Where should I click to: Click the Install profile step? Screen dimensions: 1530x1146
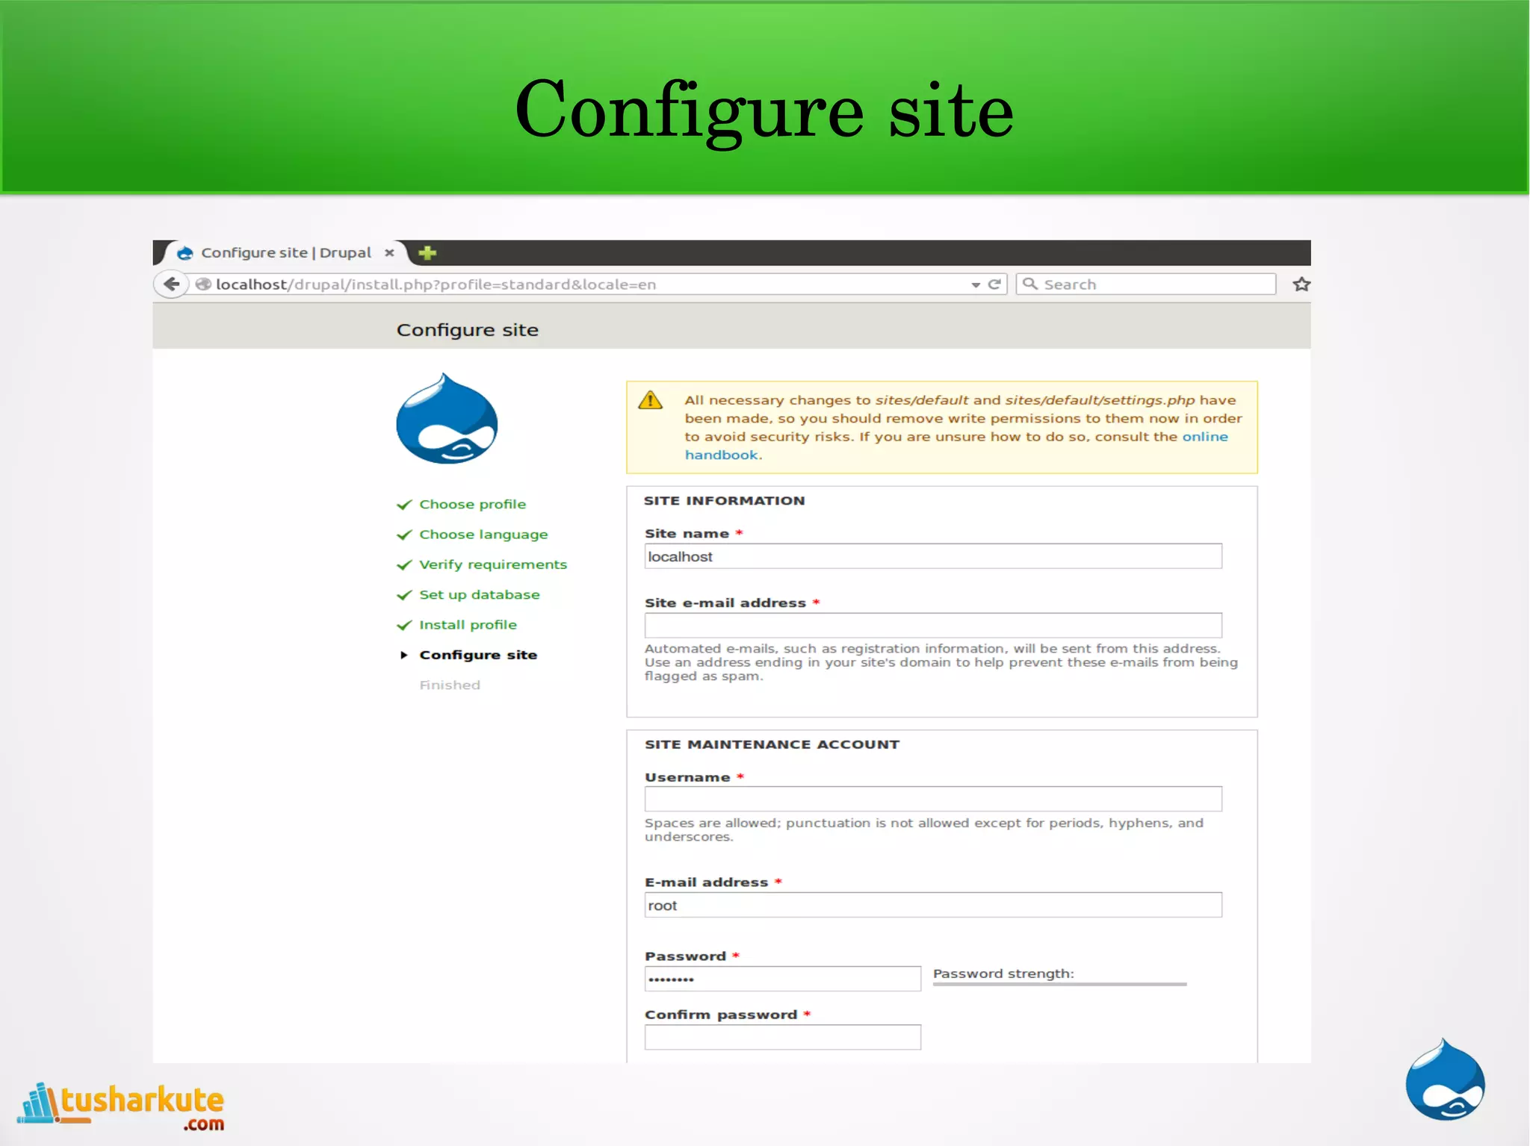[468, 625]
